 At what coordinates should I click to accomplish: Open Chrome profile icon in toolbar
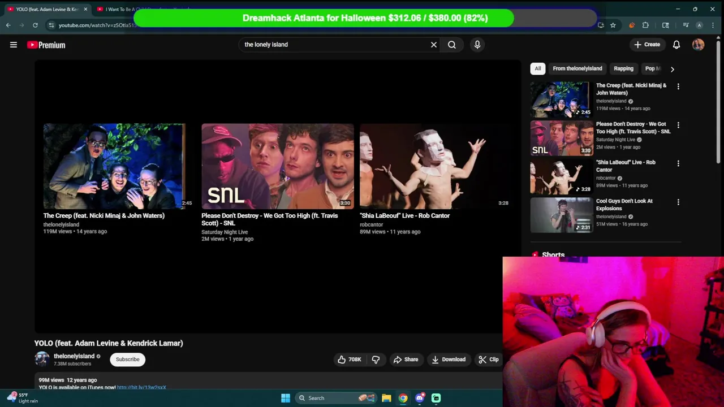(699, 25)
